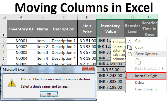Click the Cut scissors icon
The width and height of the screenshot is (167, 101).
pos(130,41)
